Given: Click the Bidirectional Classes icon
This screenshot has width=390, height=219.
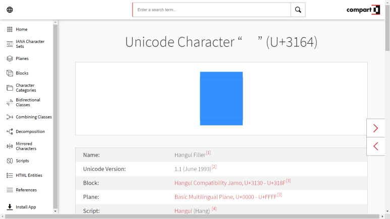Looking at the screenshot, I should tap(10, 102).
